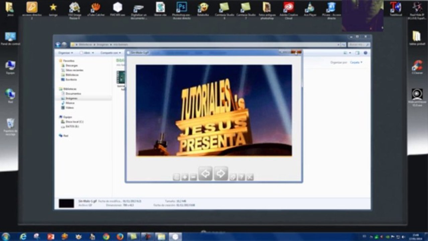Open the webcam application desktop icon

[417, 97]
